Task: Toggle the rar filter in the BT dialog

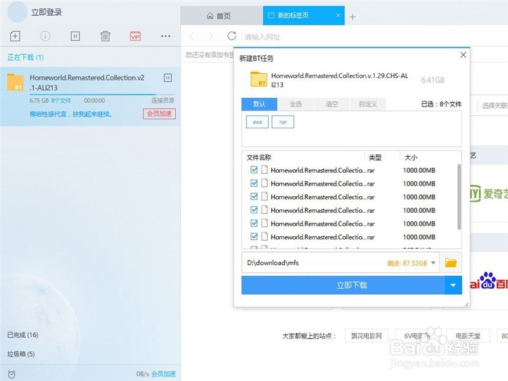Action: (x=282, y=121)
